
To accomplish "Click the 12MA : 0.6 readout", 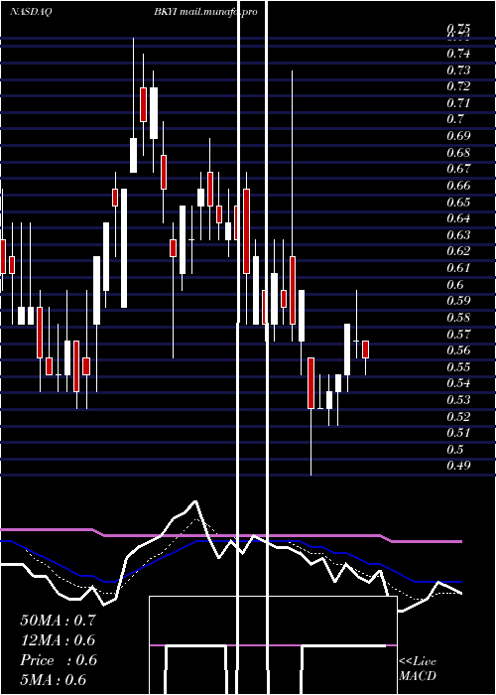I will tap(58, 640).
